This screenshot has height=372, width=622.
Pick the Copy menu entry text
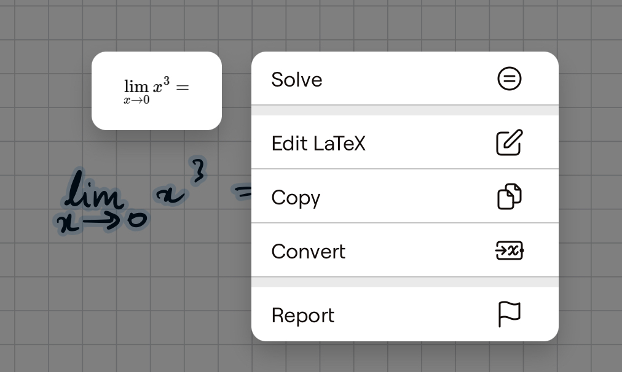click(296, 197)
